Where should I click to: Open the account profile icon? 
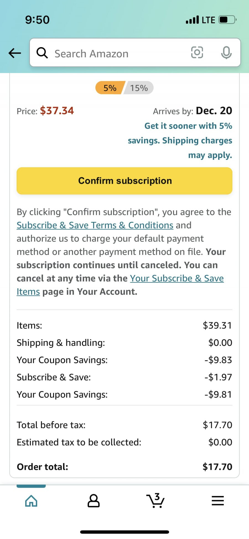point(94,501)
